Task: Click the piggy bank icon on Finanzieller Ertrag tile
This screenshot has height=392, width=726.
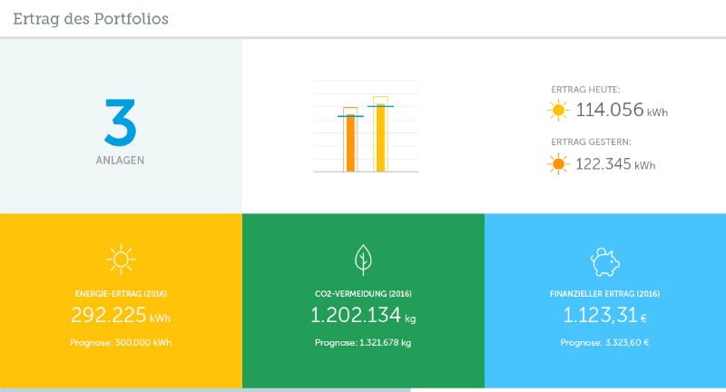Action: [605, 262]
